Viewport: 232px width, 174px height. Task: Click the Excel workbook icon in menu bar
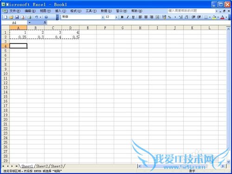(5, 11)
